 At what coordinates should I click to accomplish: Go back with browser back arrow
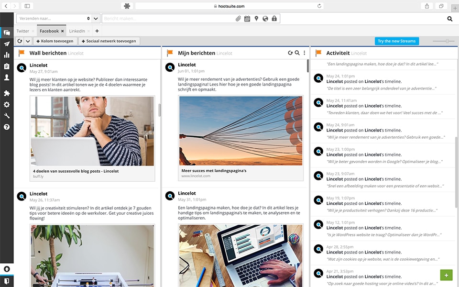[x=6, y=6]
